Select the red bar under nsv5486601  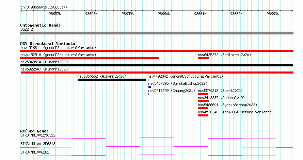(x=203, y=108)
